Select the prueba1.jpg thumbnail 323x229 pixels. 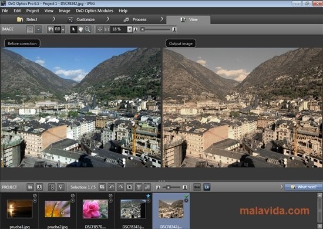coord(19,209)
